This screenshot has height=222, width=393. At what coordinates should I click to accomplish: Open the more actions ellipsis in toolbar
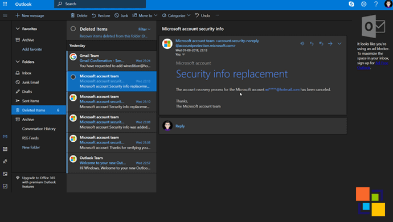pos(218,15)
